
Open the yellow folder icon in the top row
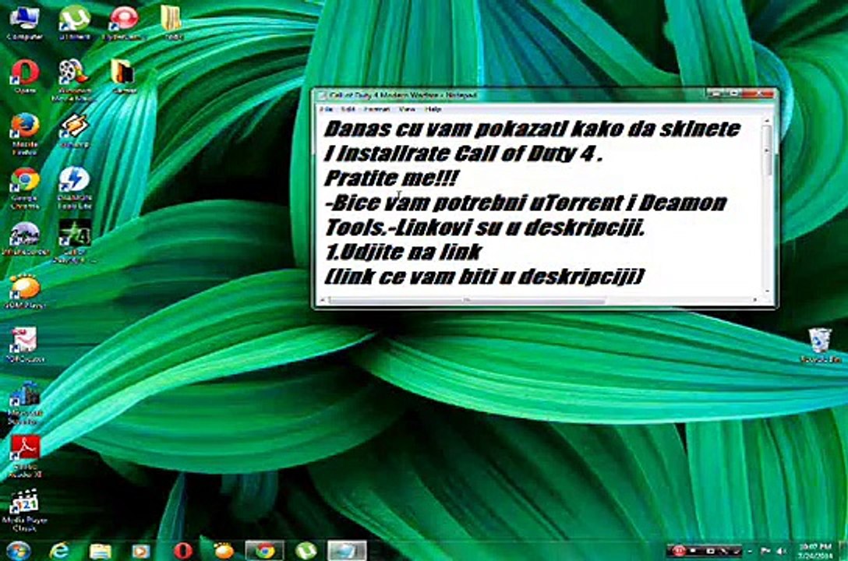(x=172, y=23)
